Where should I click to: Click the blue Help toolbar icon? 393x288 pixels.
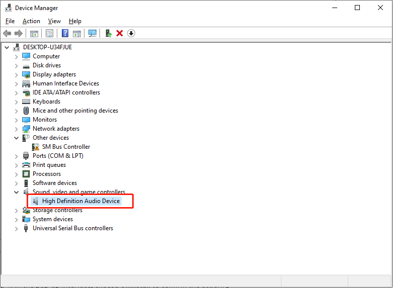tap(65, 33)
